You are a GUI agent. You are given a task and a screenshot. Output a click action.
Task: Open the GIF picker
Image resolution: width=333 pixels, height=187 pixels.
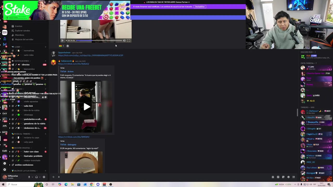[x=278, y=177]
